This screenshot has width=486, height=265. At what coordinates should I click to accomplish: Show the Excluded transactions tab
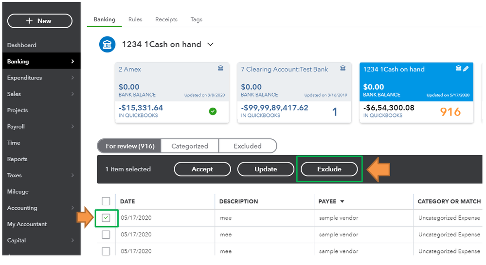click(248, 146)
